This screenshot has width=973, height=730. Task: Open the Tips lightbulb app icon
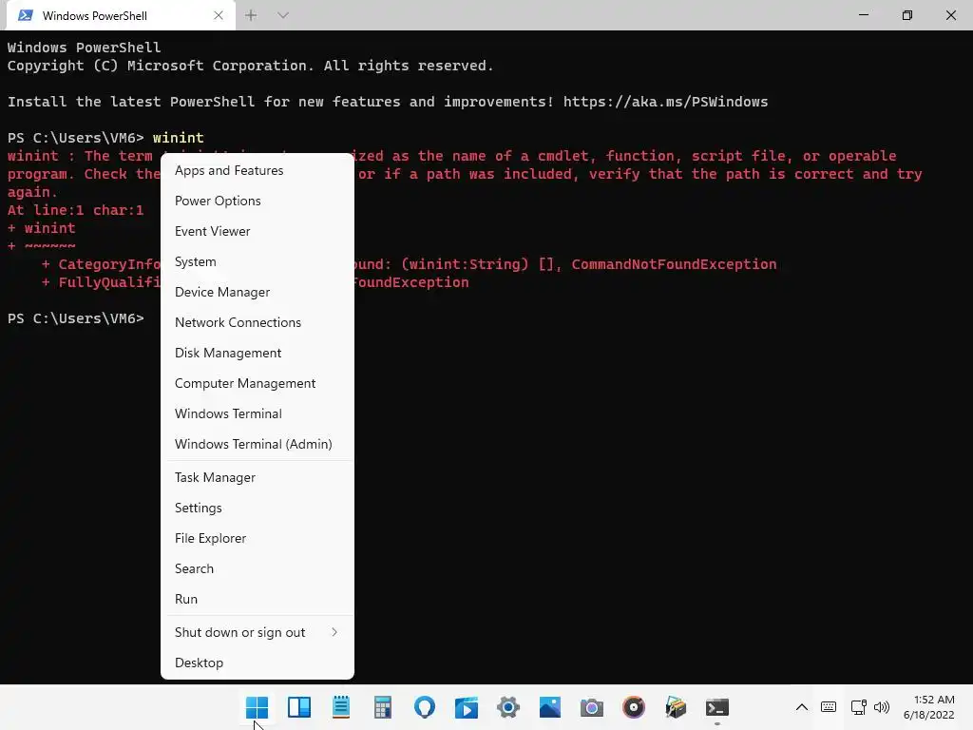(425, 707)
